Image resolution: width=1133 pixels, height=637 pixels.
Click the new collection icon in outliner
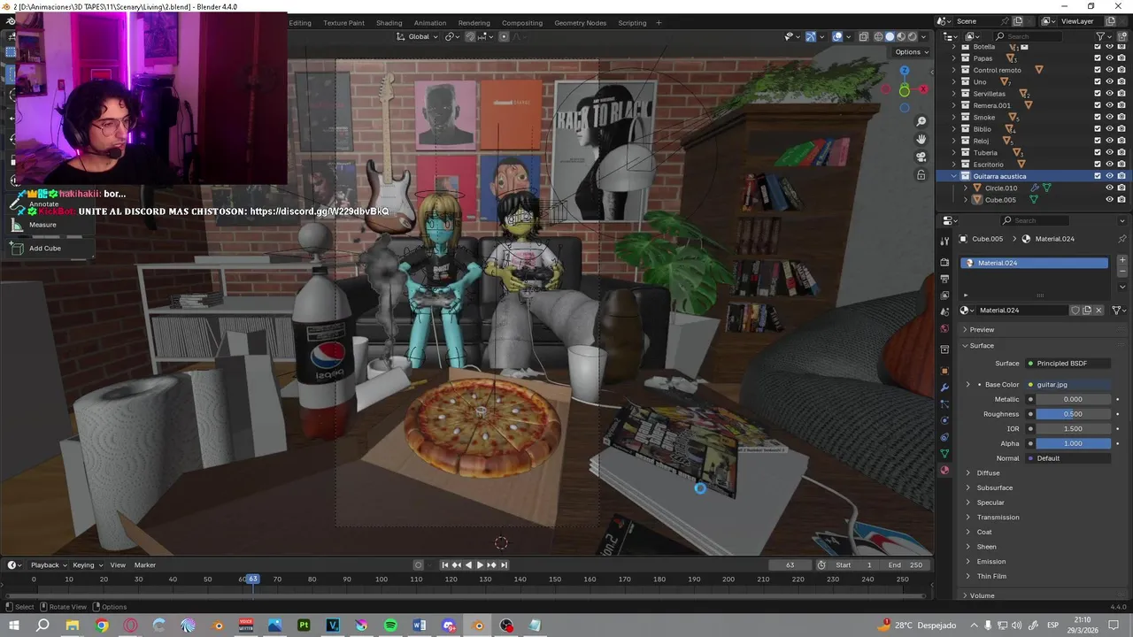point(1122,36)
